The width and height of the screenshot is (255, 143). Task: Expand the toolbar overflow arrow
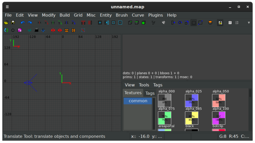[250, 23]
